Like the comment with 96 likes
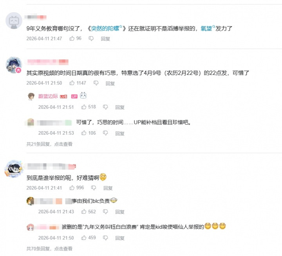The height and width of the screenshot is (256, 282). click(72, 38)
